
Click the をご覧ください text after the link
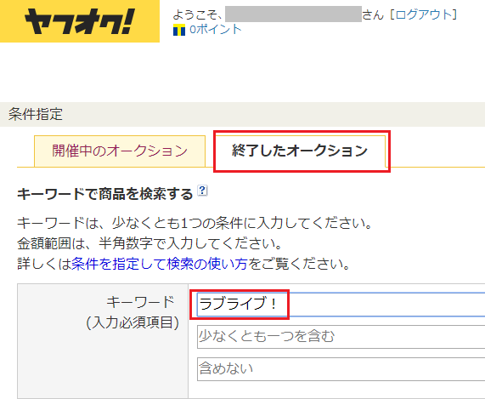299,264
